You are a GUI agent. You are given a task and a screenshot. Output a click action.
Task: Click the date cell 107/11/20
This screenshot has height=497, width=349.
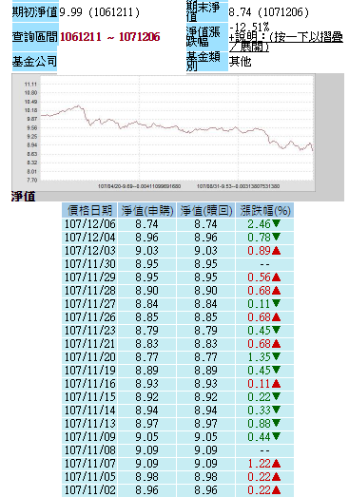click(x=89, y=357)
